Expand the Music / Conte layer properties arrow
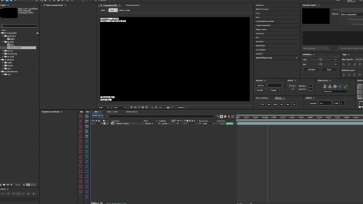Screen dimensions: 363x204 point(102,123)
